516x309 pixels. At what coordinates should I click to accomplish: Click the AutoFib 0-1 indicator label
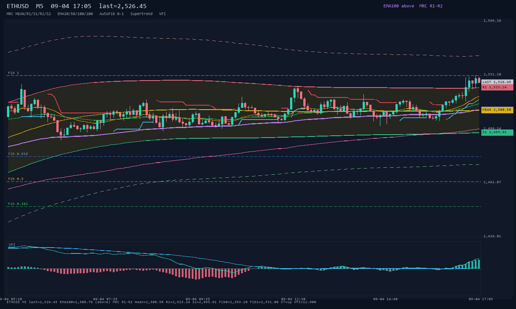(x=112, y=14)
